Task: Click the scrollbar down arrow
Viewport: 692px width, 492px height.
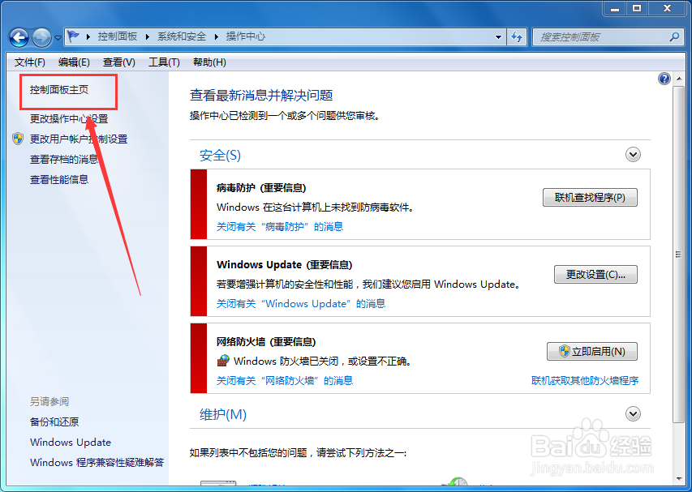Action: [x=678, y=479]
